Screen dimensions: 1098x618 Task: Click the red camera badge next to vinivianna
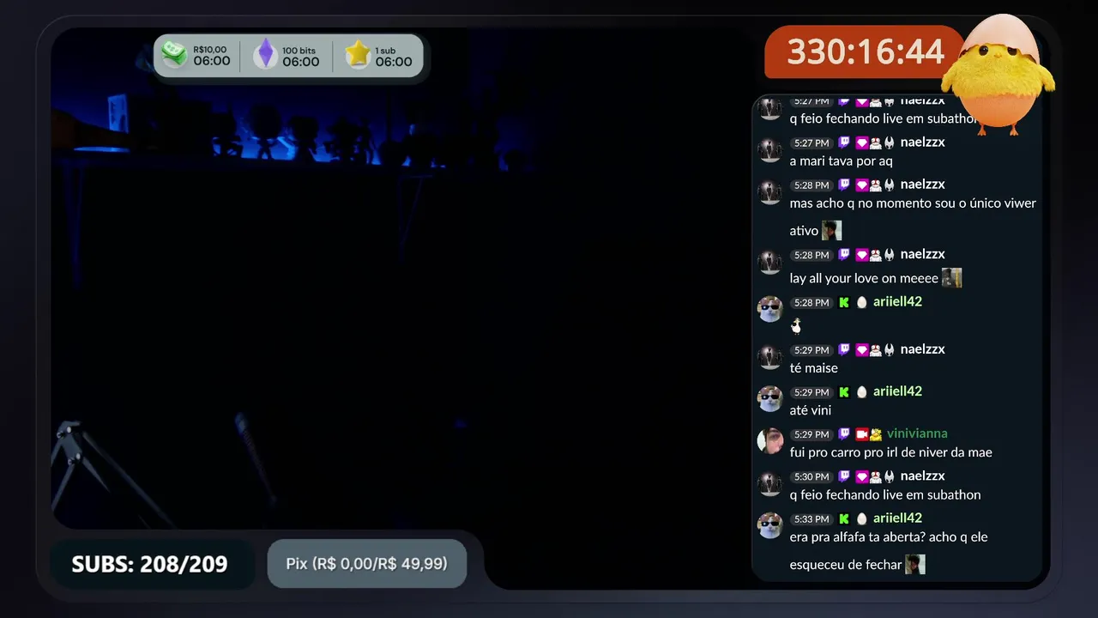pyautogui.click(x=861, y=434)
